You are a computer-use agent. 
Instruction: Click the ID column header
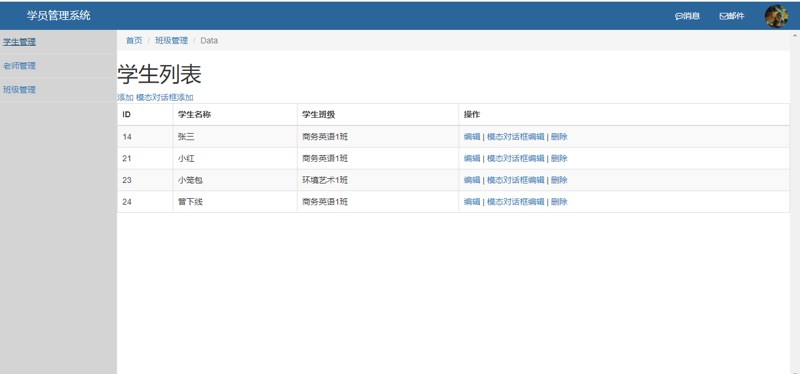145,114
